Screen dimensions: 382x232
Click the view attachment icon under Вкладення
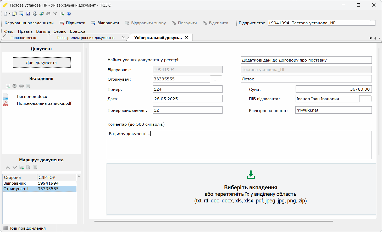[x=15, y=86]
